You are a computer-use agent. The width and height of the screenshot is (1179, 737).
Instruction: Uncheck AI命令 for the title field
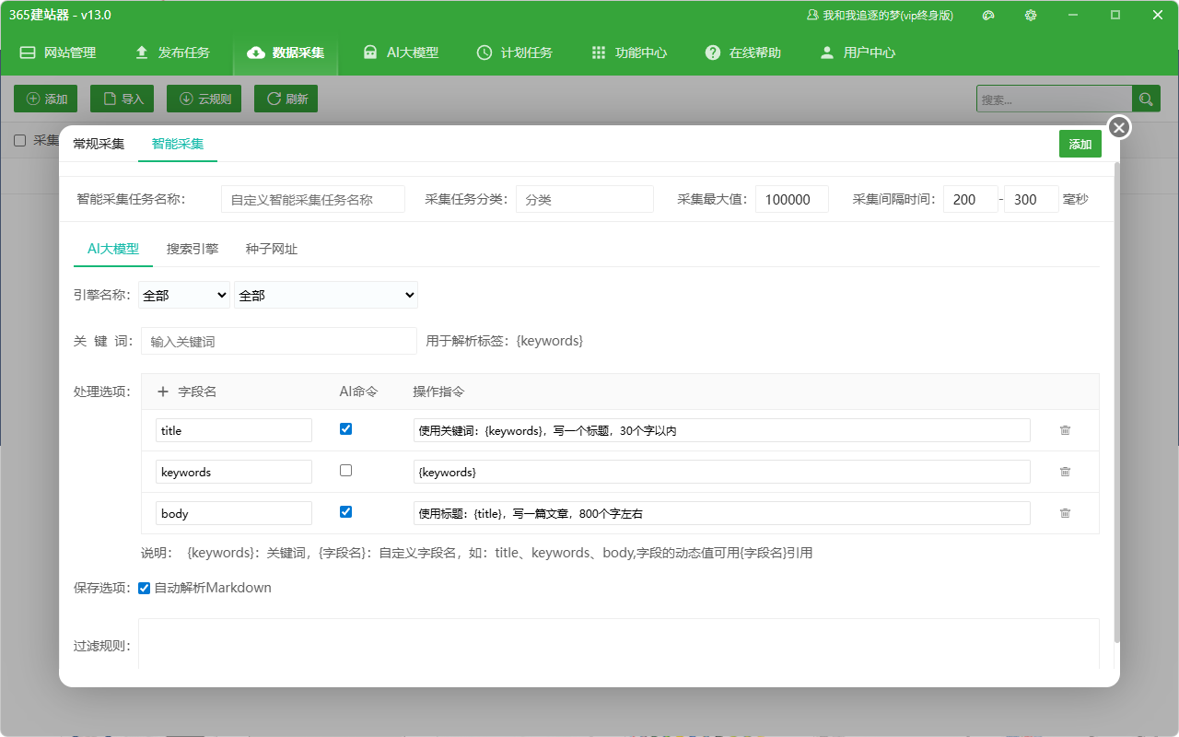[x=345, y=428]
